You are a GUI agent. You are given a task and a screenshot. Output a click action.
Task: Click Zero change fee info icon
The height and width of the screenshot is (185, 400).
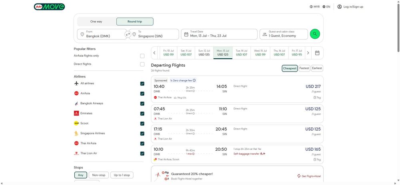point(194,81)
